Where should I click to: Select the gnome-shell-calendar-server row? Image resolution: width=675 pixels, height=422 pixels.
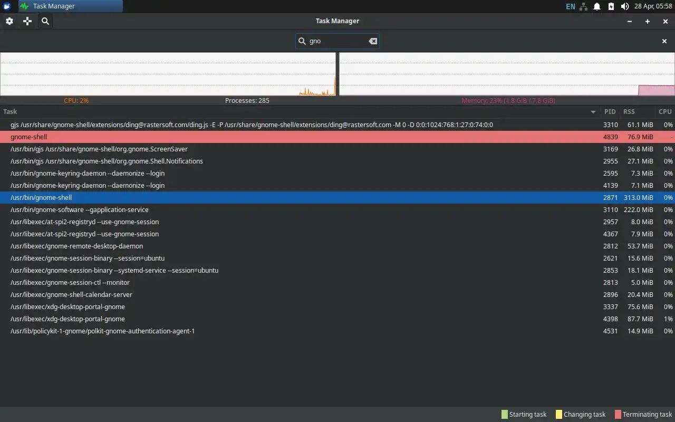click(337, 295)
